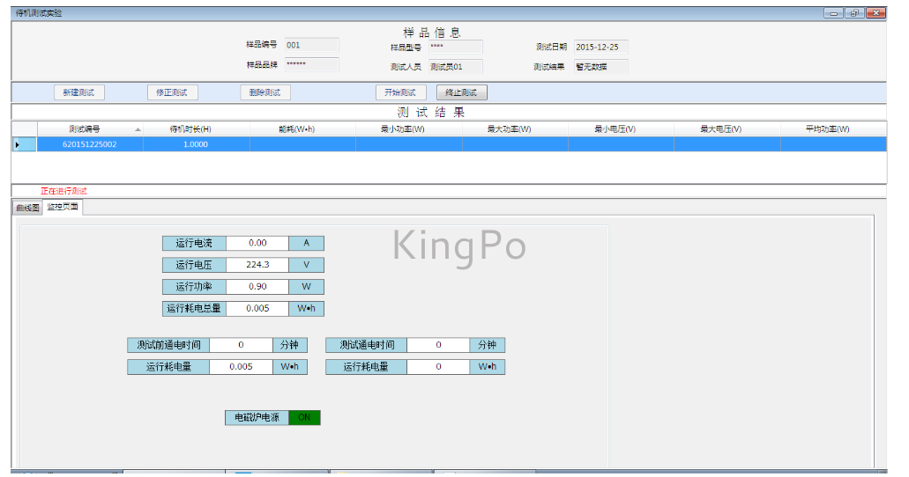Click the 测试结果 field 暂无数据
This screenshot has height=477, width=909.
point(600,67)
